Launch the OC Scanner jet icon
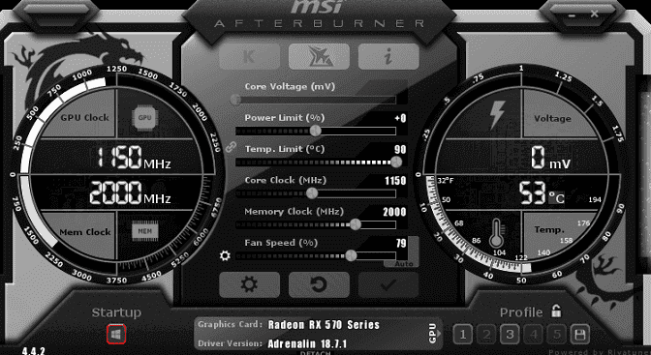651x355 pixels. 319,56
